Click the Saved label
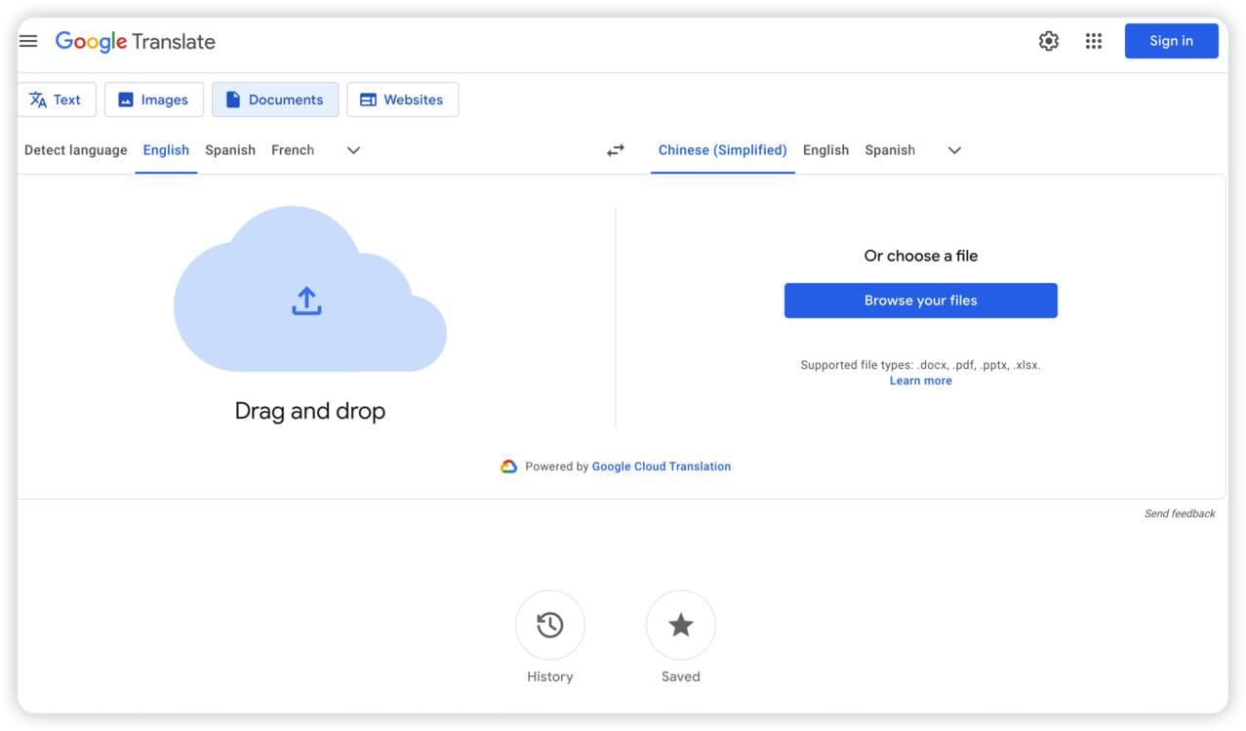Screen dimensions: 1246x731 tap(681, 676)
